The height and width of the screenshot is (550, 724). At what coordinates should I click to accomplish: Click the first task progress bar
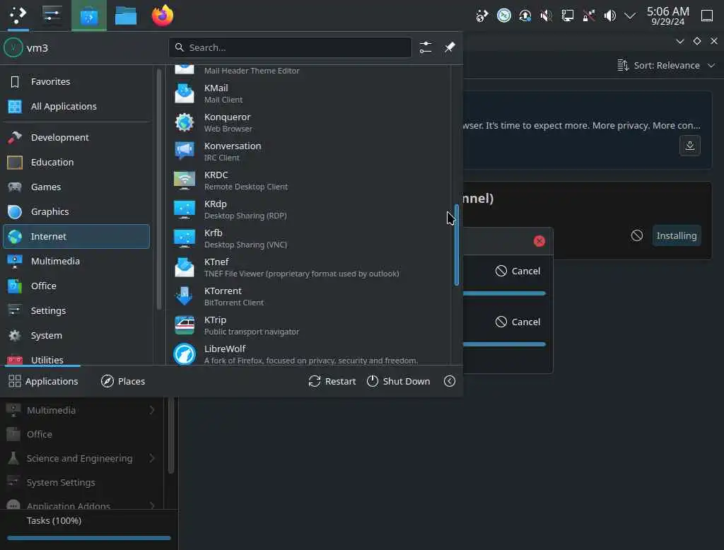[504, 293]
